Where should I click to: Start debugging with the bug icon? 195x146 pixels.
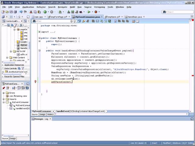pyautogui.click(x=96, y=12)
